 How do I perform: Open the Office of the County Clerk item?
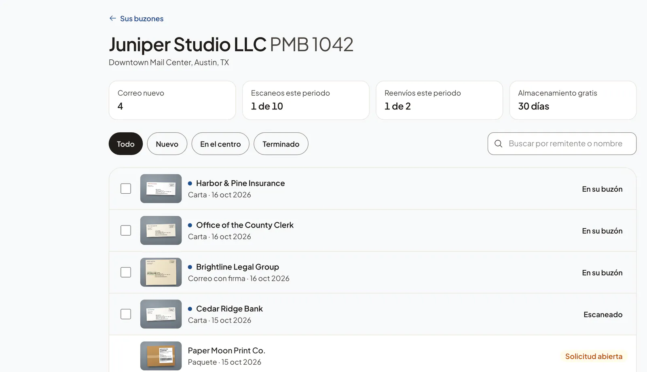pyautogui.click(x=372, y=230)
